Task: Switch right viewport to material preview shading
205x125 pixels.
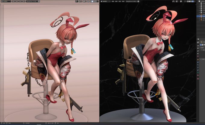Action: tap(191, 1)
